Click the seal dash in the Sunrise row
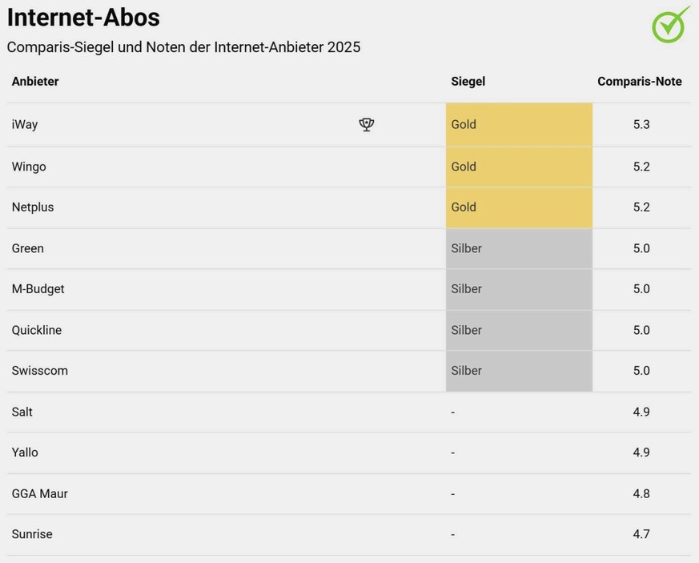 453,535
